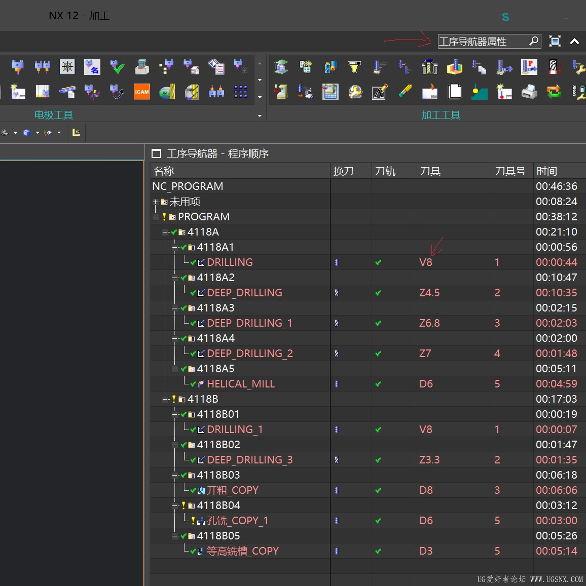586x586 pixels.
Task: Click the 刀具 column header
Action: [430, 171]
